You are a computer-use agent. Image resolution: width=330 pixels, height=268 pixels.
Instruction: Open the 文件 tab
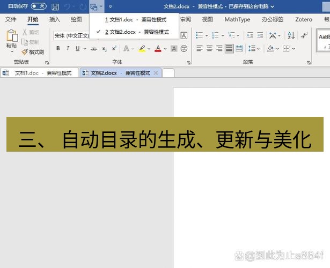pos(11,19)
